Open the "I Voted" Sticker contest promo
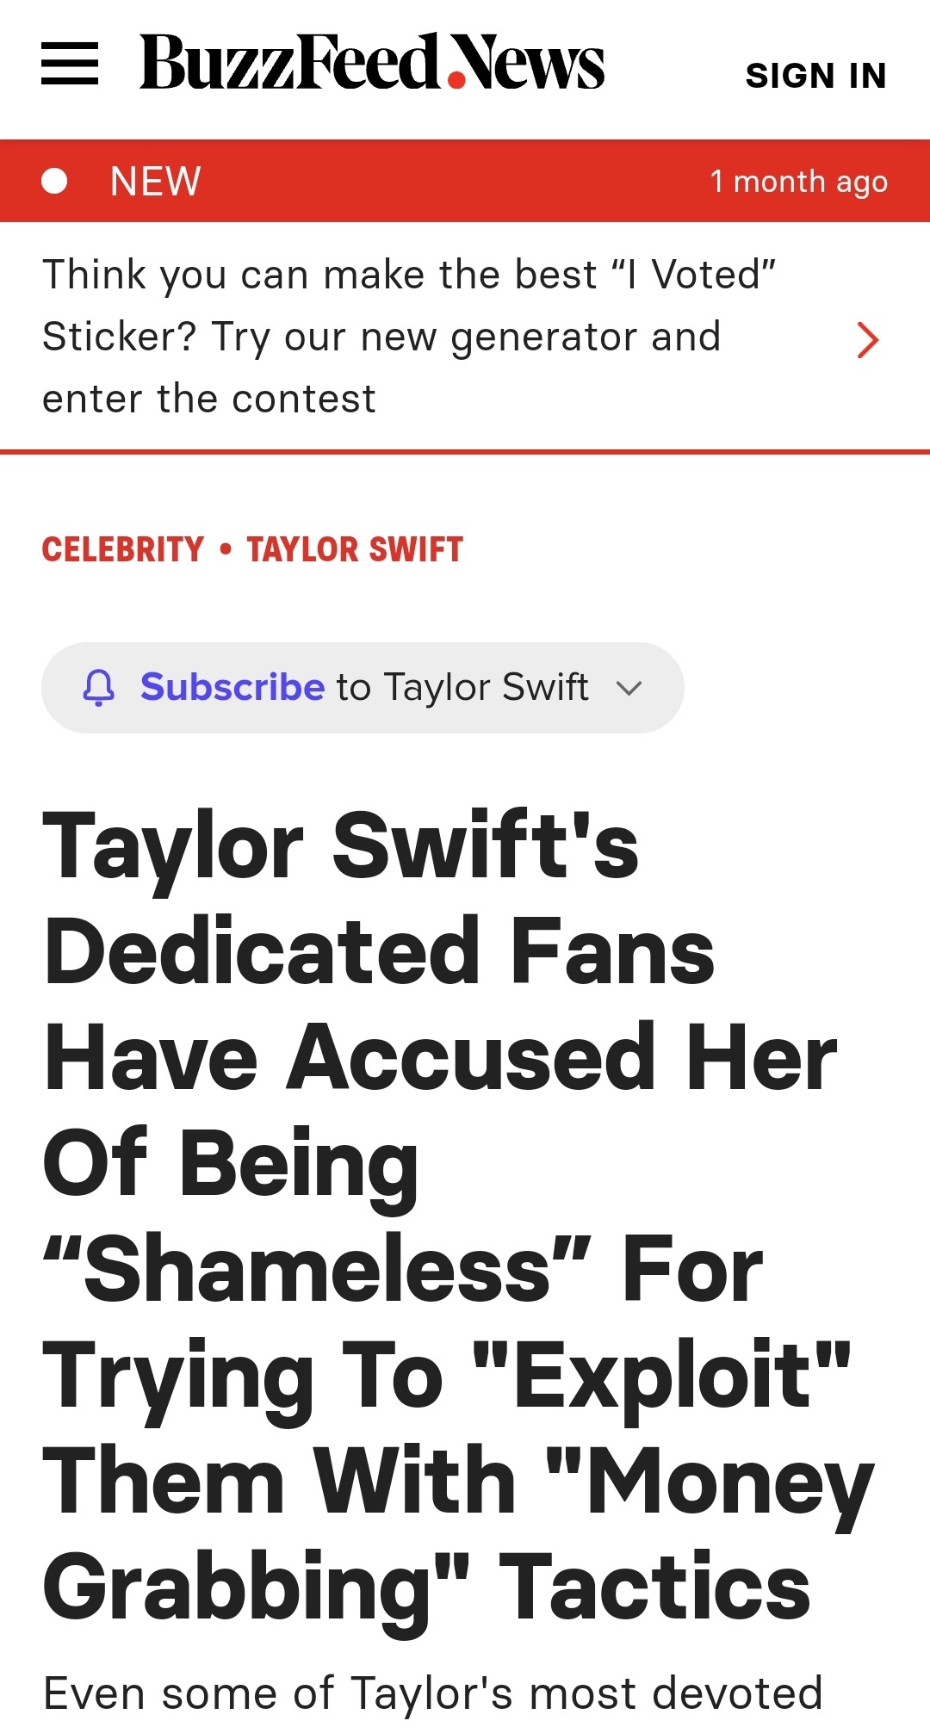 tap(465, 337)
